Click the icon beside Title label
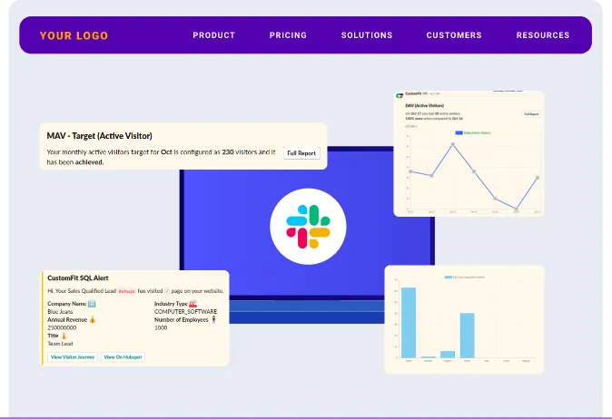This screenshot has height=419, width=612. [x=64, y=336]
